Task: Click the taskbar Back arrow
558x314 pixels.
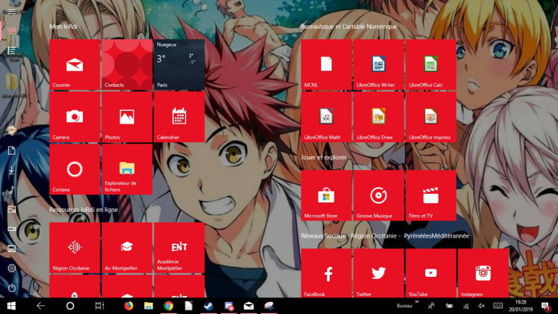Action: pos(40,306)
